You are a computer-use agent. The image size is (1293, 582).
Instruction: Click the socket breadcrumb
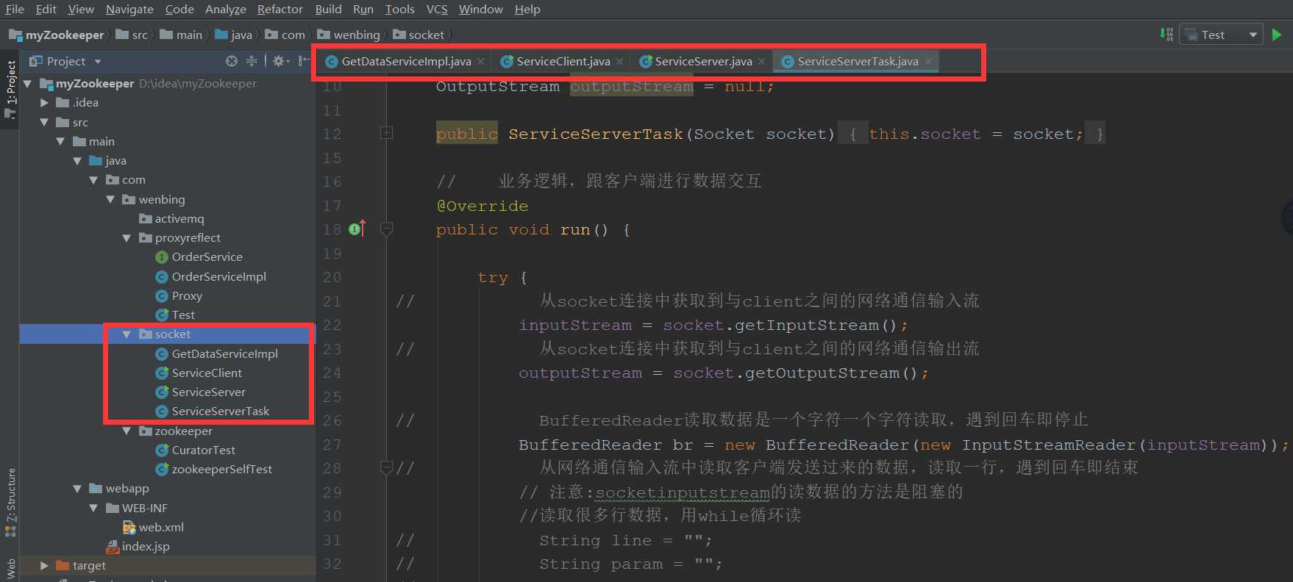(x=418, y=35)
